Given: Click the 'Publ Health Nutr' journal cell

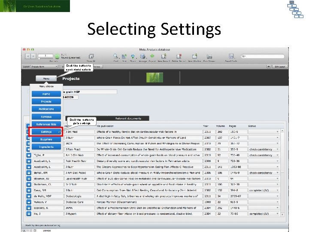Looking at the screenshot, I should coord(79,161).
